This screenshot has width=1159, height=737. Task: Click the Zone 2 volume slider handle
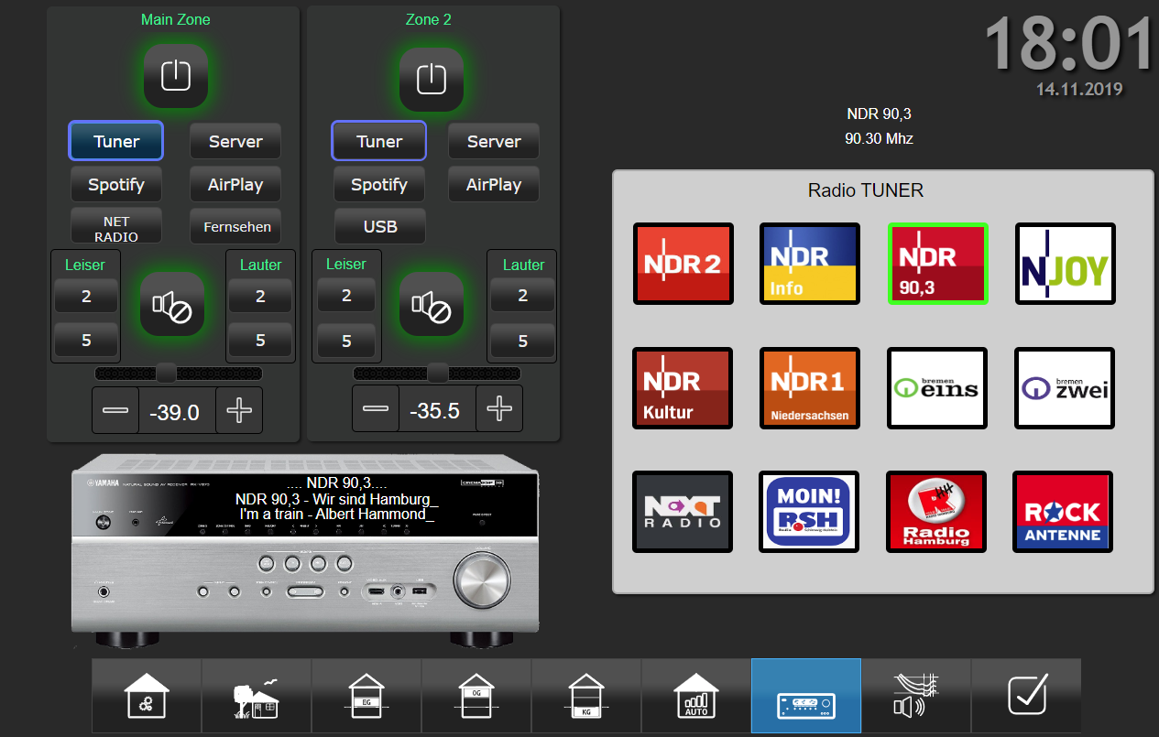438,373
